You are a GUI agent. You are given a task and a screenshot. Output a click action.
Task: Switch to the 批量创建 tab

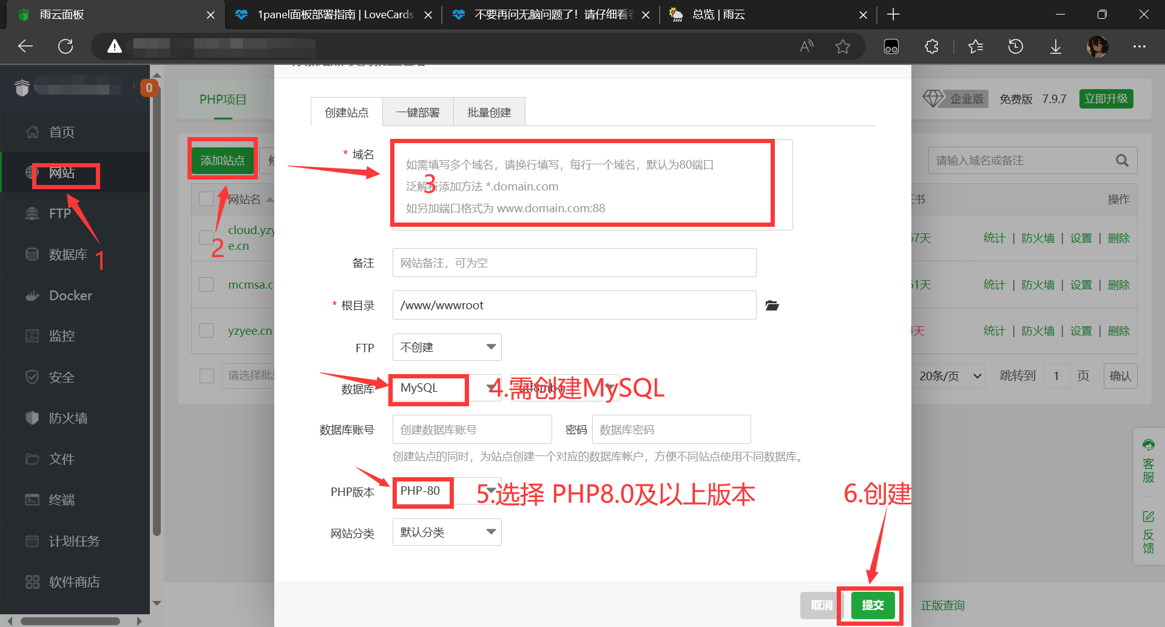[x=489, y=112]
